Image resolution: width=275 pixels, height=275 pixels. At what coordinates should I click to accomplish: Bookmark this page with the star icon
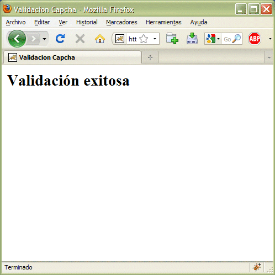pyautogui.click(x=144, y=39)
